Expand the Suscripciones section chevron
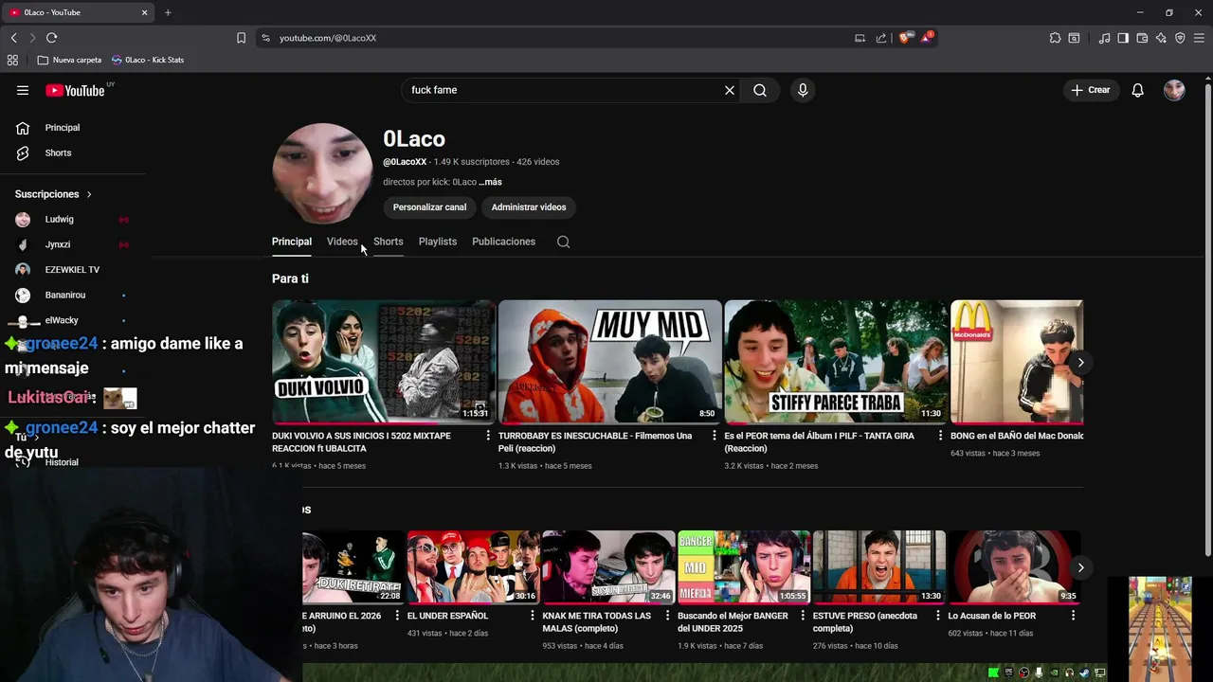This screenshot has width=1213, height=682. point(89,194)
